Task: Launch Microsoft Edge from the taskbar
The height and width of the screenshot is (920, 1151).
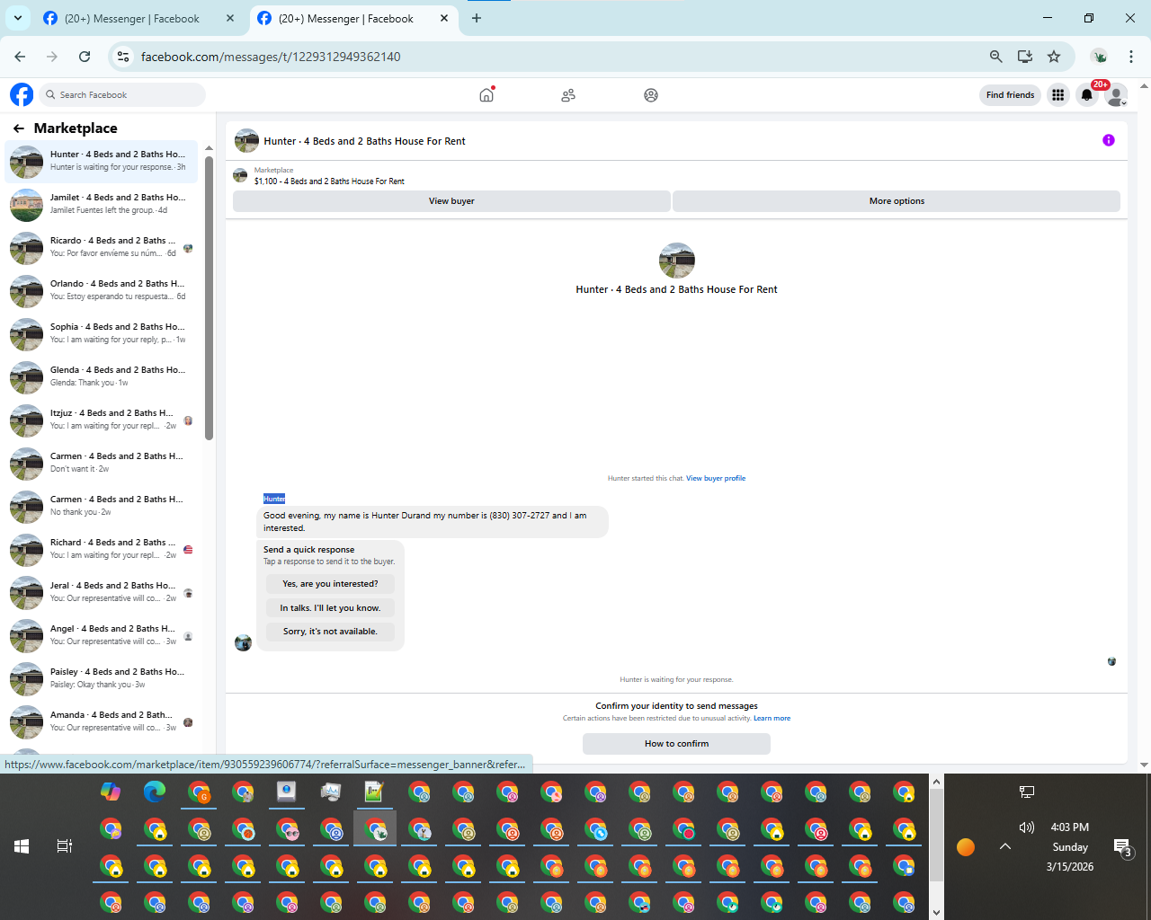Action: click(155, 792)
